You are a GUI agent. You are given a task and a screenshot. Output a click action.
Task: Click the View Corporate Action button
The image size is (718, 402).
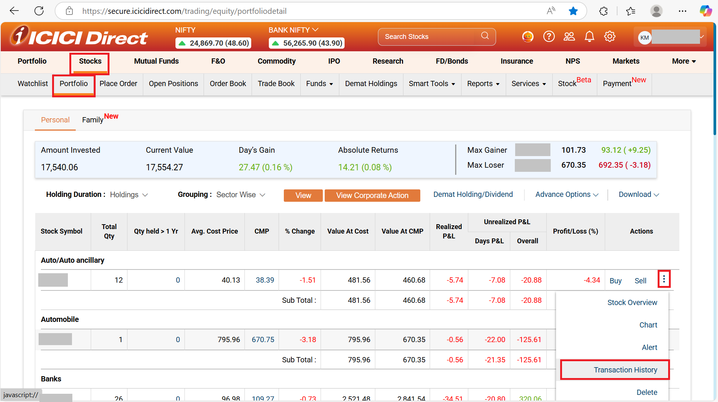click(372, 195)
